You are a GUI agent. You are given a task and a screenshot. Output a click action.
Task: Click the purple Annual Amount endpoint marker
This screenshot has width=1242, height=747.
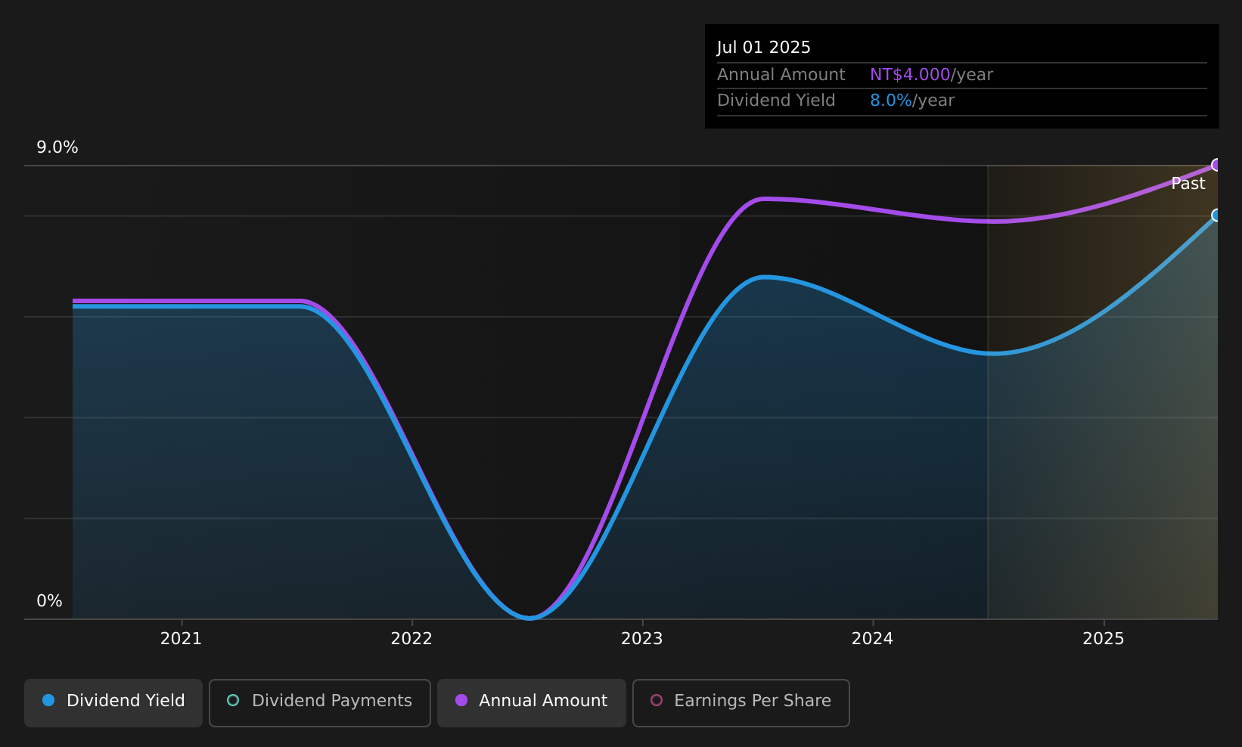click(x=1216, y=165)
